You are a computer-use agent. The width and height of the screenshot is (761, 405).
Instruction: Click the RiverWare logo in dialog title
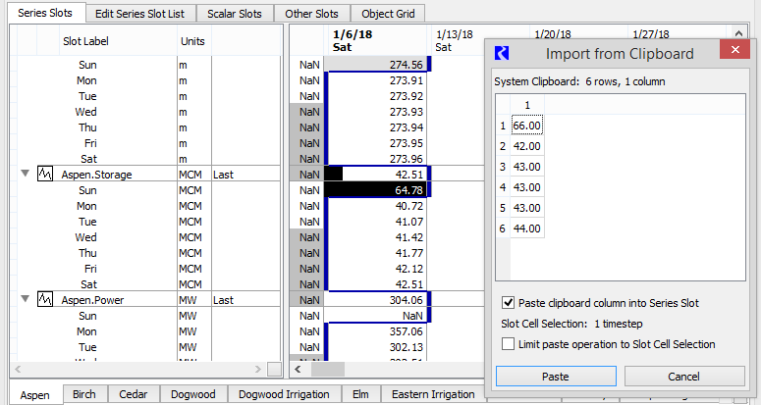[501, 54]
